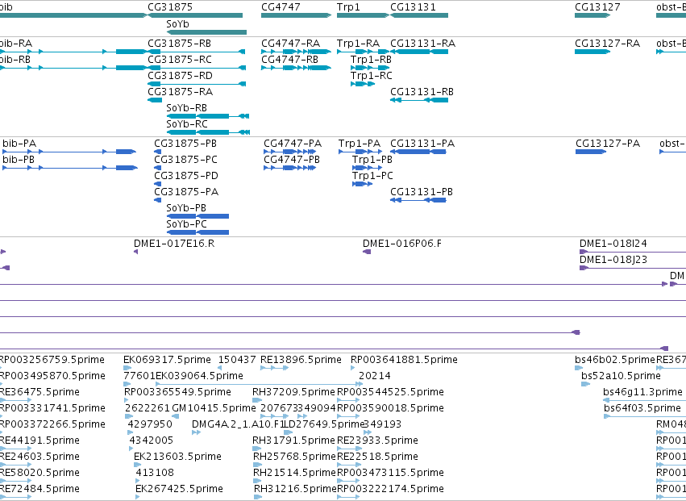This screenshot has height=501, width=686.
Task: Click the CG31875-PA protein label
Action: pos(186,192)
